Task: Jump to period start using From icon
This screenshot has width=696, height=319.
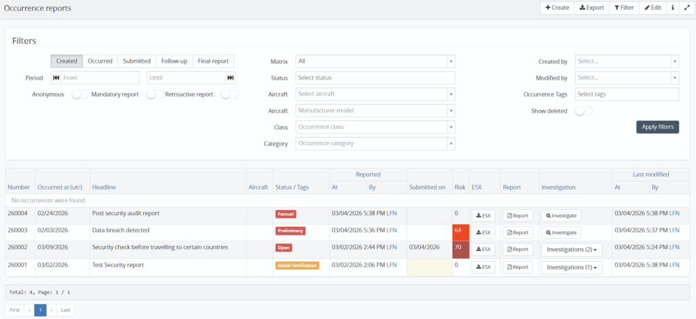Action: pyautogui.click(x=56, y=78)
